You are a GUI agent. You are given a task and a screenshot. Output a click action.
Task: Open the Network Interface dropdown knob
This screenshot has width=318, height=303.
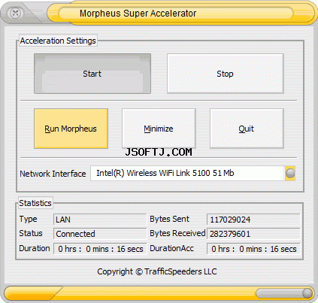pyautogui.click(x=290, y=173)
